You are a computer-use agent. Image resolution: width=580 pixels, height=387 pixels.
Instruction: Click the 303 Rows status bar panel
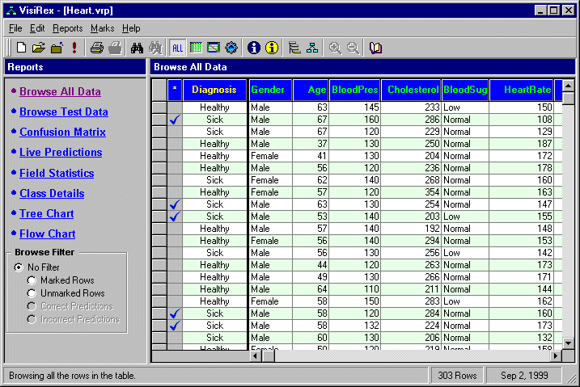tap(457, 376)
